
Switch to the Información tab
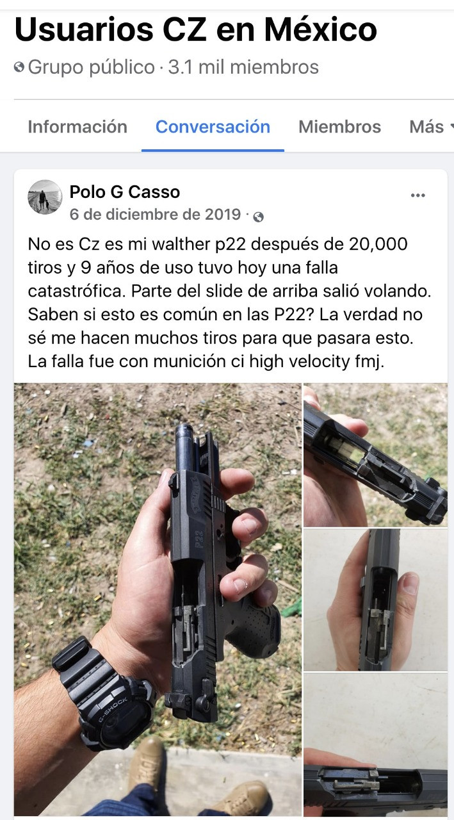click(x=77, y=127)
